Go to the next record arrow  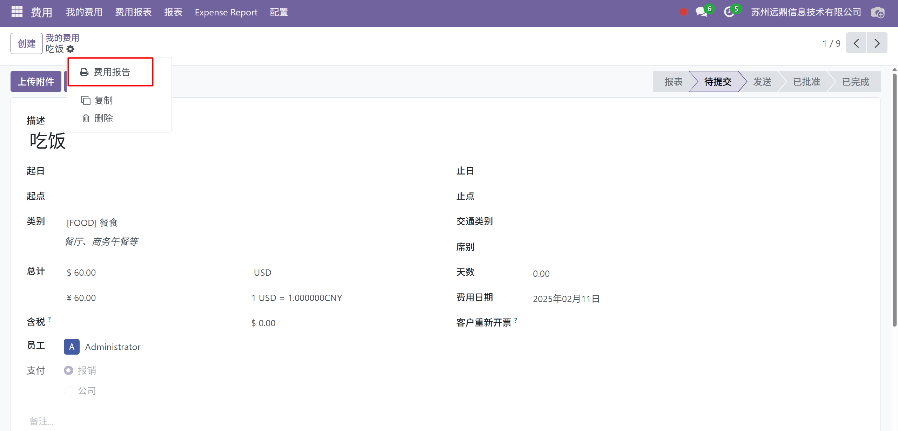877,43
